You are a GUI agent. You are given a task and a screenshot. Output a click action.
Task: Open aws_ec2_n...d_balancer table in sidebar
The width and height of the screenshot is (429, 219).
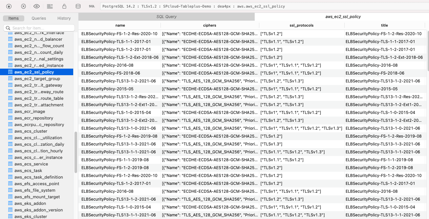click(38, 39)
